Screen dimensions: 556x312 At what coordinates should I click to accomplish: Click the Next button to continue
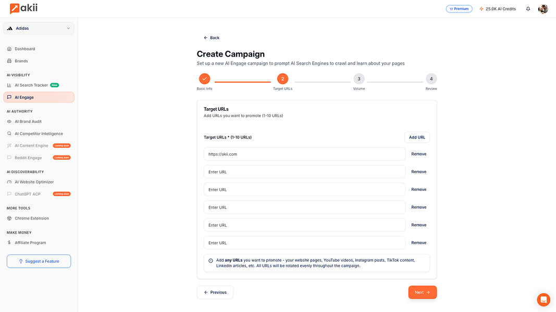pos(422,292)
